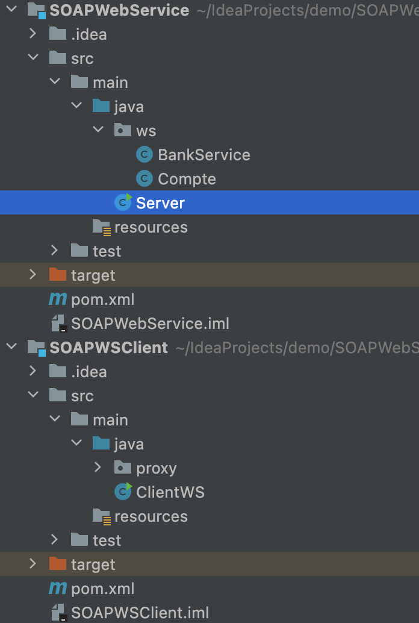The width and height of the screenshot is (419, 623).
Task: Click the BankService class icon
Action: 144,154
